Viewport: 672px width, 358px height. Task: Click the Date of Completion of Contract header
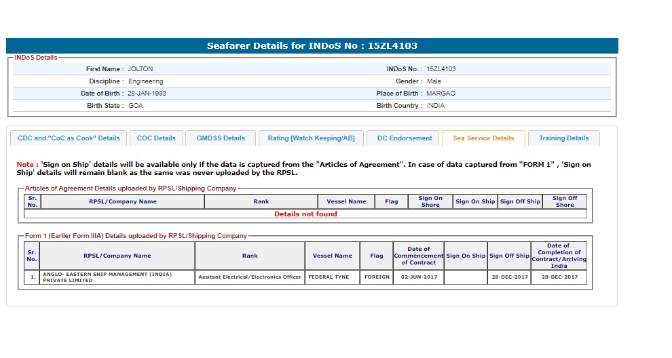point(558,256)
